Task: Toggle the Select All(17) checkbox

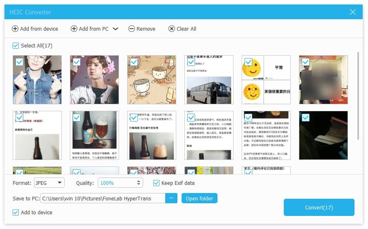Action: tap(16, 45)
